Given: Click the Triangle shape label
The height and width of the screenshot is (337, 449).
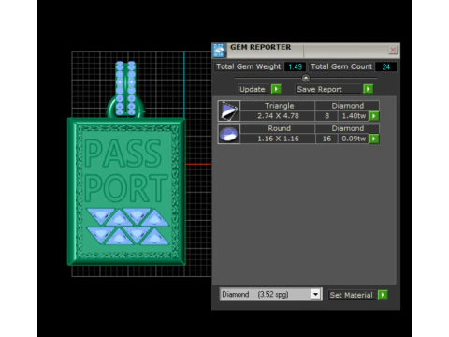Looking at the screenshot, I should [278, 106].
